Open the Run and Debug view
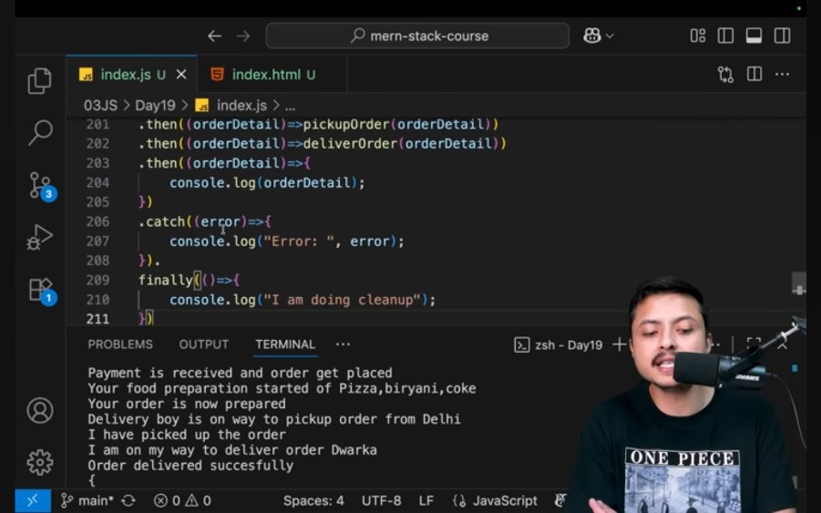The image size is (821, 513). click(40, 237)
